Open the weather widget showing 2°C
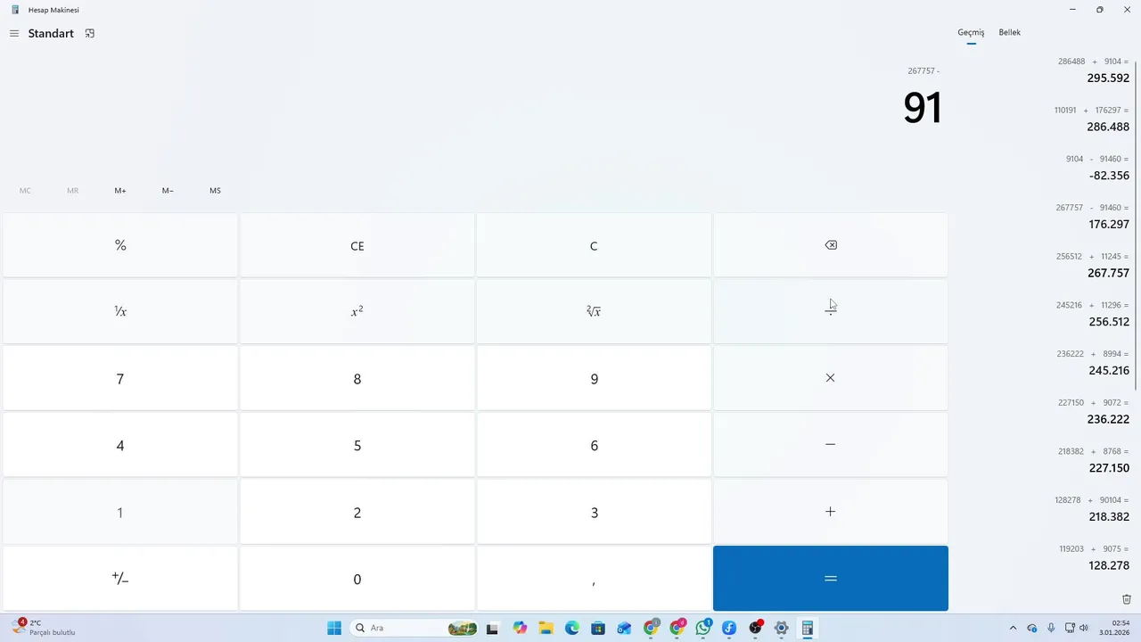The height and width of the screenshot is (642, 1141). tap(44, 628)
